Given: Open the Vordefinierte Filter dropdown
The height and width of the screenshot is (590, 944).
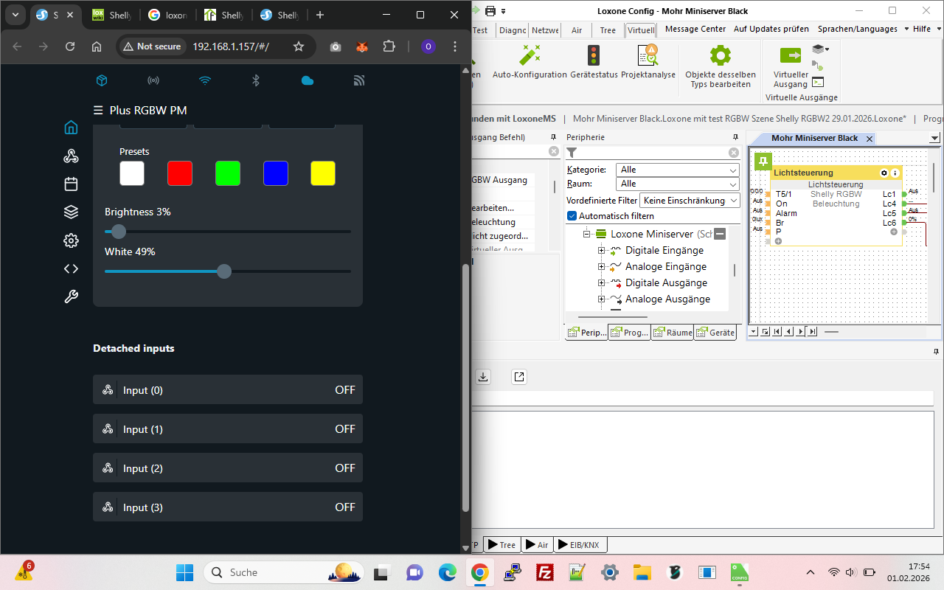Looking at the screenshot, I should click(690, 201).
